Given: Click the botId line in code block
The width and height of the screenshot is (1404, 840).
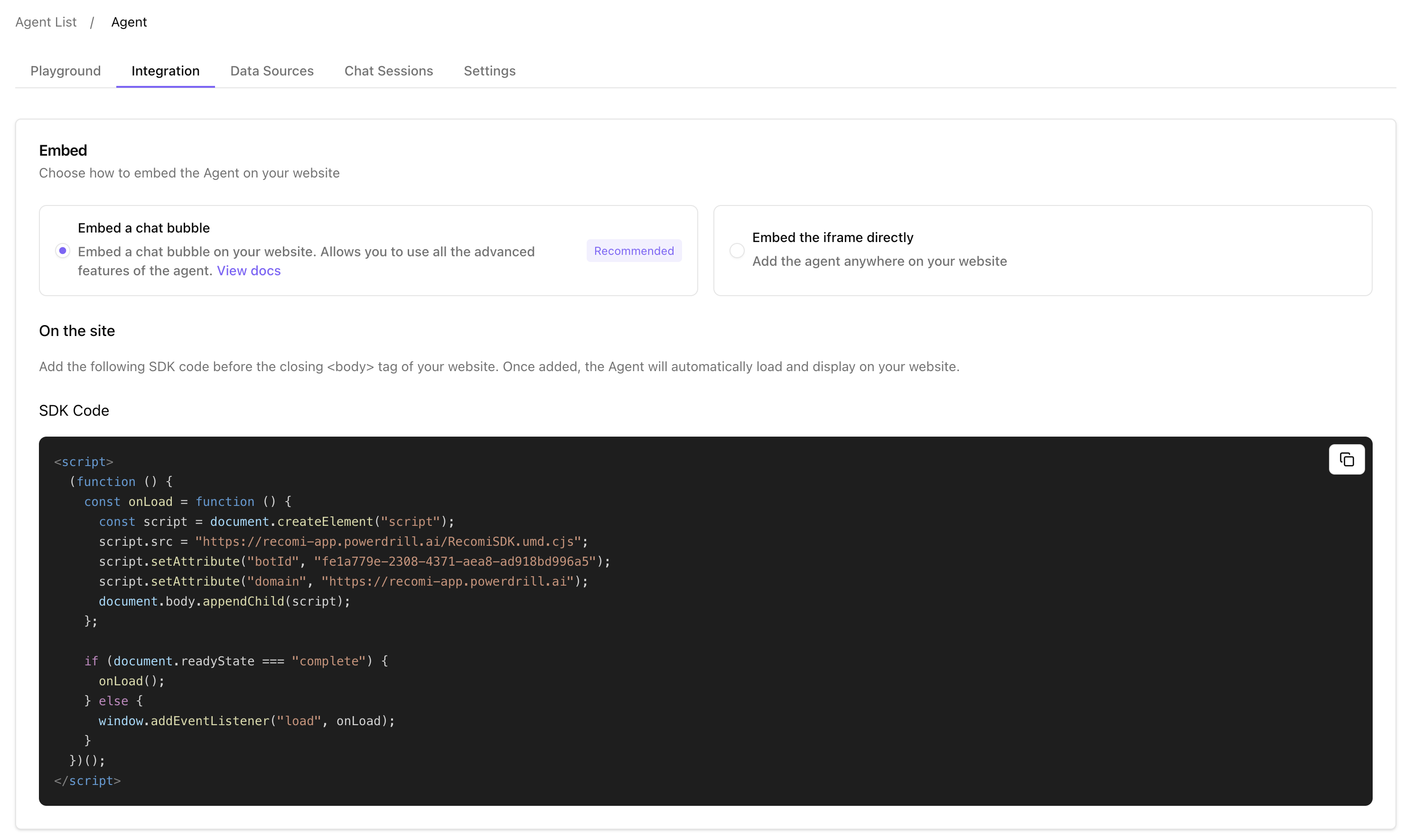Looking at the screenshot, I should (x=354, y=561).
